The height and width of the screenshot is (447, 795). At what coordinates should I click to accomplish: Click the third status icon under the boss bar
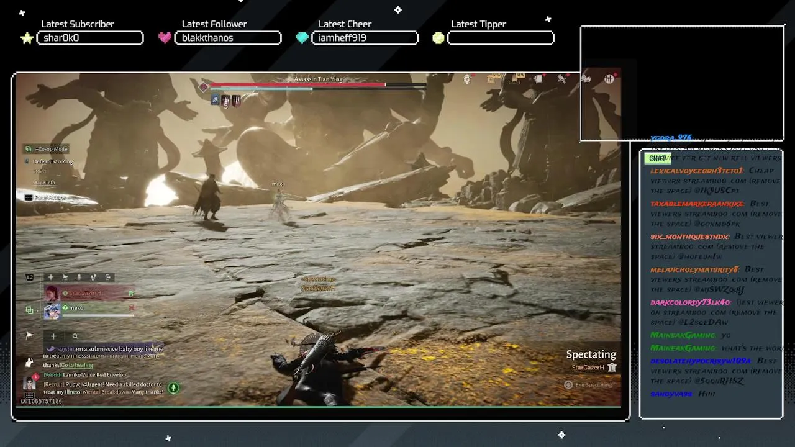pyautogui.click(x=236, y=100)
